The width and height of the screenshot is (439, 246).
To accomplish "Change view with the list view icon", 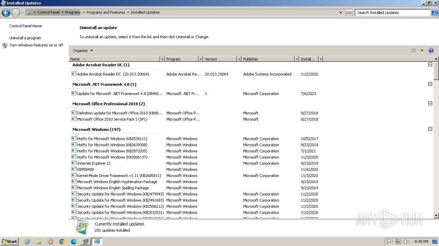I will 414,51.
